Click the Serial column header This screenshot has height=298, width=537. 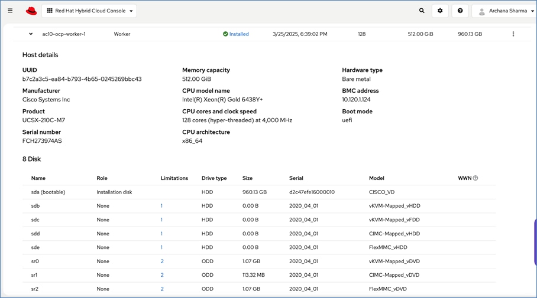coord(296,178)
